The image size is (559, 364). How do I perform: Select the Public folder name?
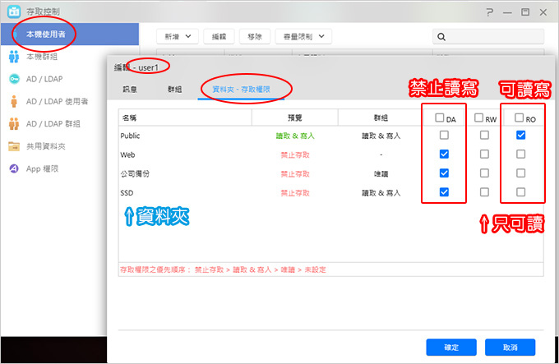coord(130,136)
